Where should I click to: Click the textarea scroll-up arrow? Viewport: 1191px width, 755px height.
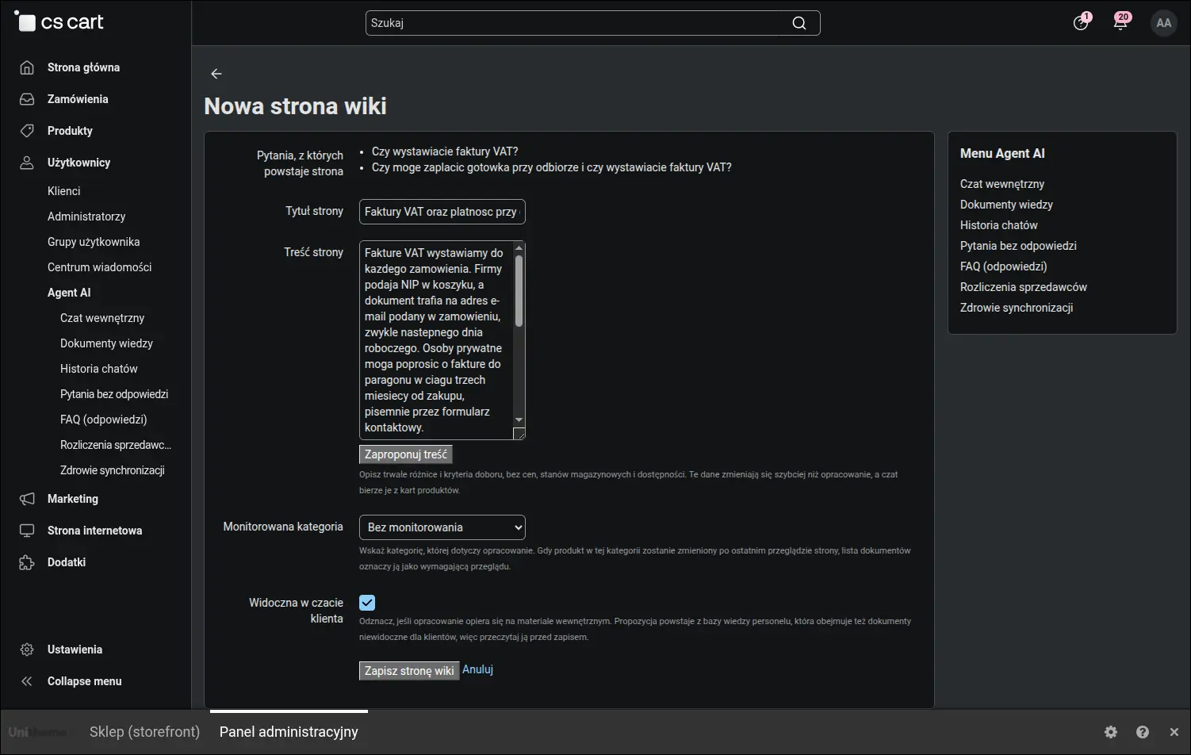click(519, 247)
